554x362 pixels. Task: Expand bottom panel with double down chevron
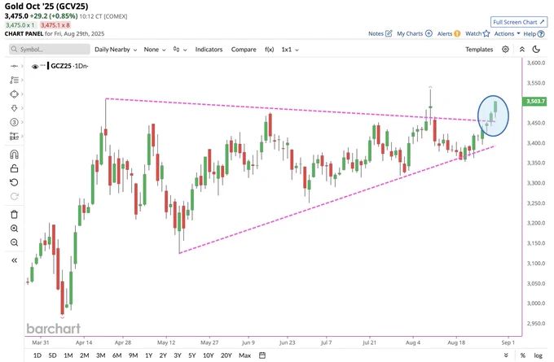(x=506, y=355)
